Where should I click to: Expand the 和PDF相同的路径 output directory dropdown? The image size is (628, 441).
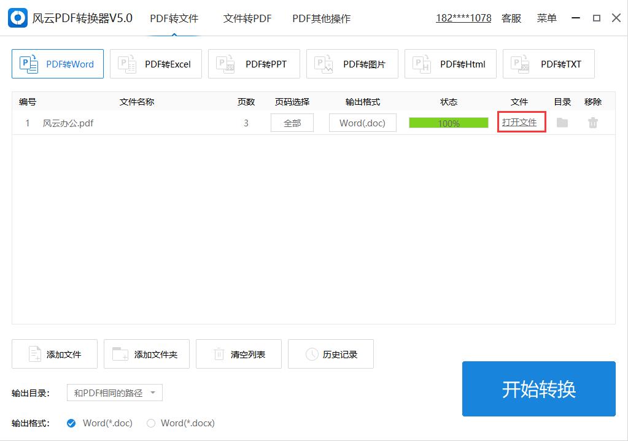pyautogui.click(x=114, y=393)
